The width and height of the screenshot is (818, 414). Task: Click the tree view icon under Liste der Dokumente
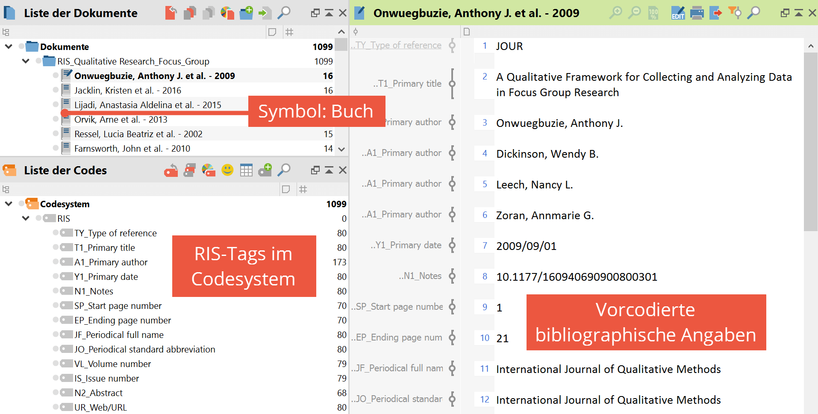pos(6,32)
